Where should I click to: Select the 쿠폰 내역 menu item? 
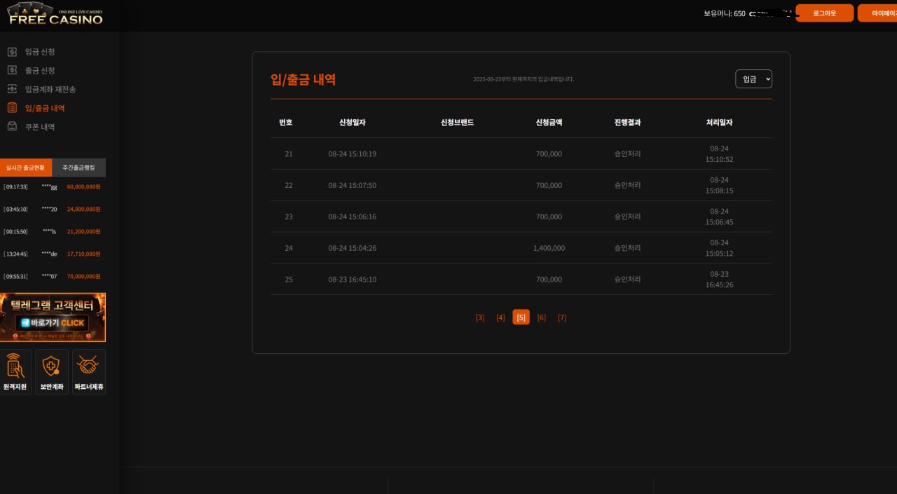(40, 127)
